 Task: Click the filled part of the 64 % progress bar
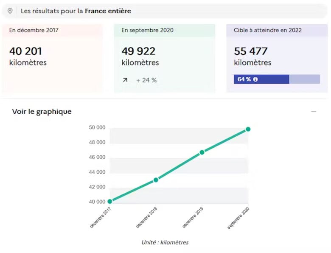pos(261,79)
